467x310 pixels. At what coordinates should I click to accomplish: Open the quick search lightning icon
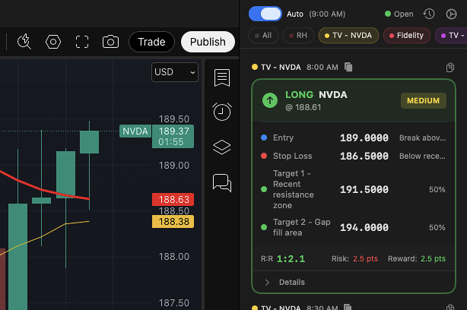click(24, 42)
